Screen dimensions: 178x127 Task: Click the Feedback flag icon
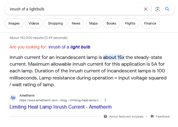coord(152,116)
